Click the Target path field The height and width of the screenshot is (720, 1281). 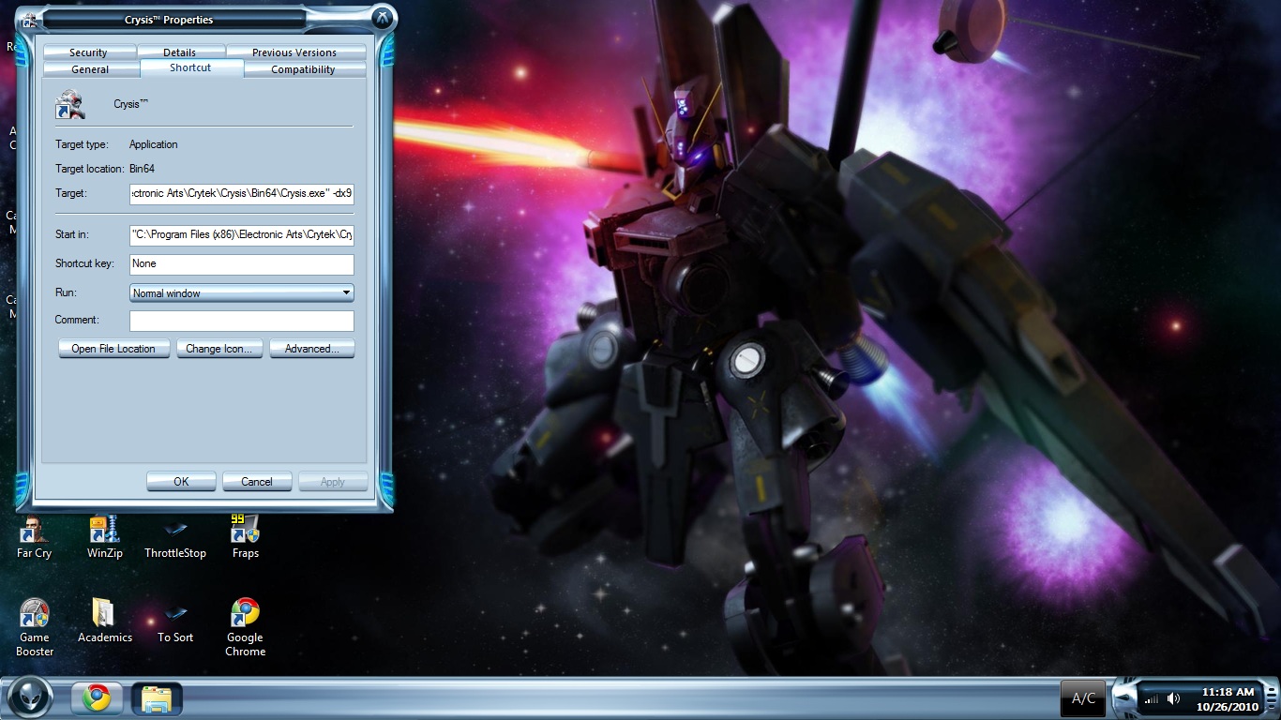pos(242,194)
